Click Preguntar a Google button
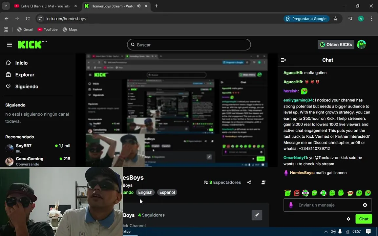The height and width of the screenshot is (236, 378). point(306,19)
